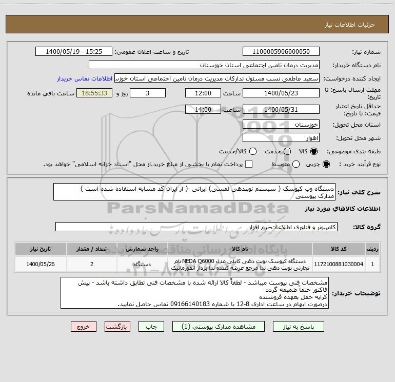
Task: Click the تاریخ نیاز column header
Action: tap(41, 249)
